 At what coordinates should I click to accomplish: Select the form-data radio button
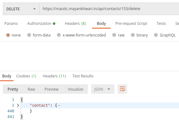[x=29, y=35]
